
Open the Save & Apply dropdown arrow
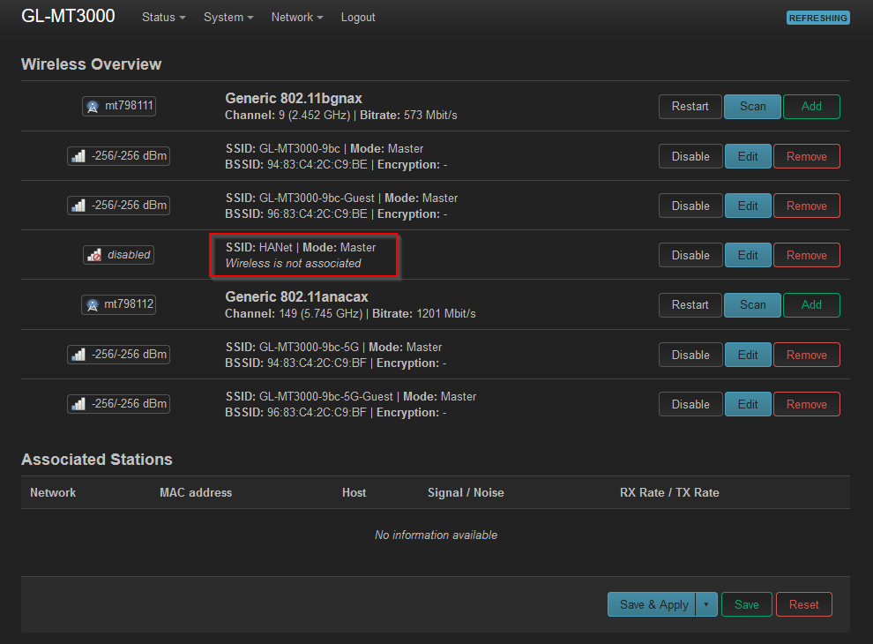[705, 604]
